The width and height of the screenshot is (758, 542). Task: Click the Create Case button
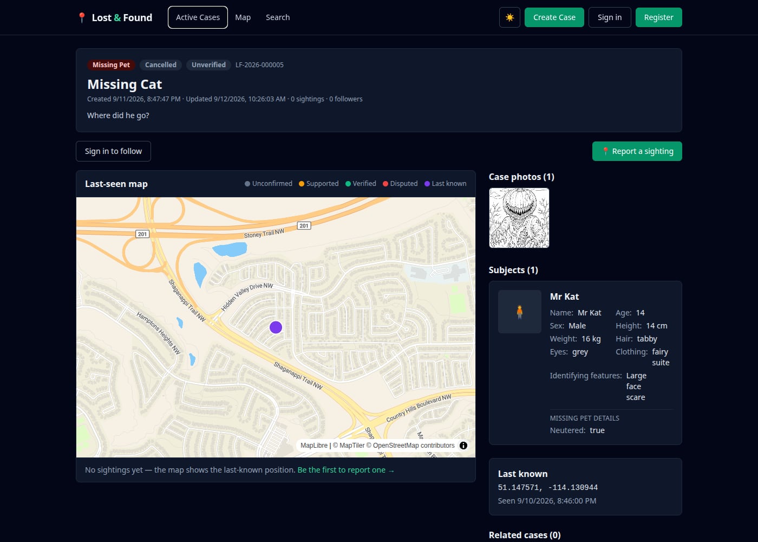click(554, 17)
